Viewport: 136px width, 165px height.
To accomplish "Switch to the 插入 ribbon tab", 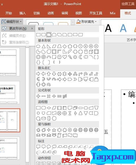I will [22, 13].
